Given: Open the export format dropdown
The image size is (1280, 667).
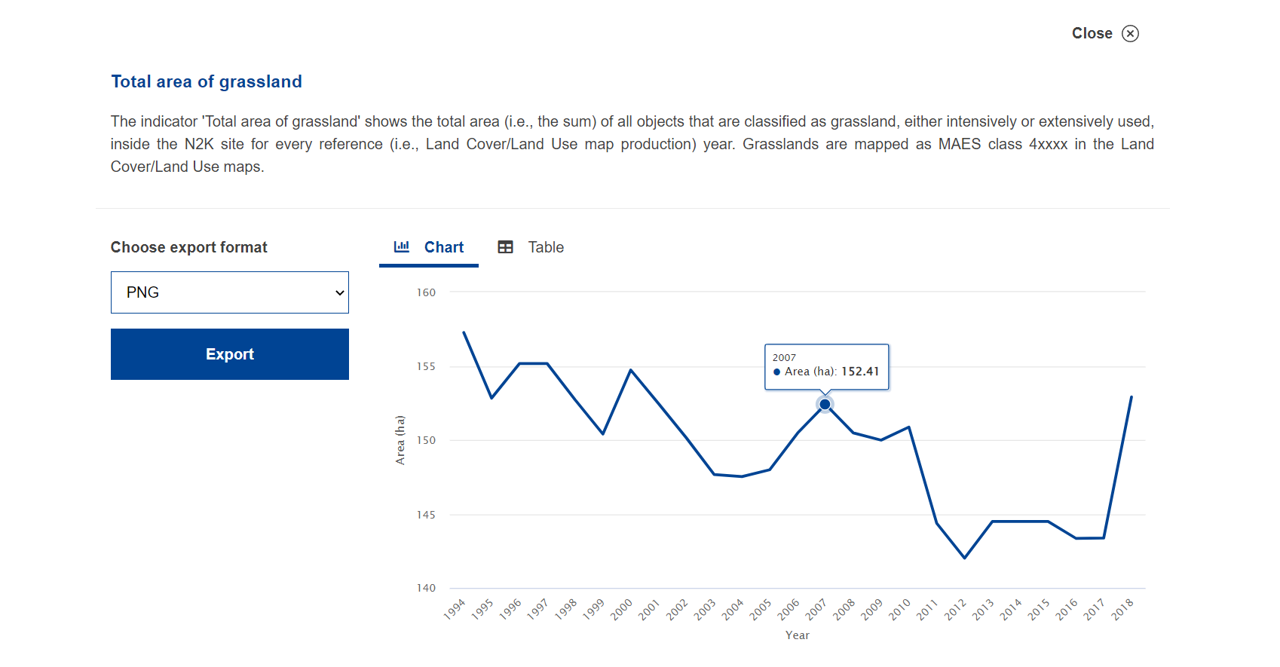Looking at the screenshot, I should tap(229, 292).
